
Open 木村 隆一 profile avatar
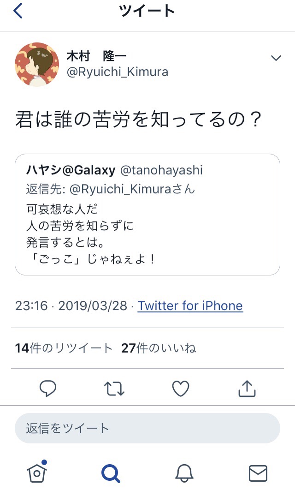tap(37, 65)
